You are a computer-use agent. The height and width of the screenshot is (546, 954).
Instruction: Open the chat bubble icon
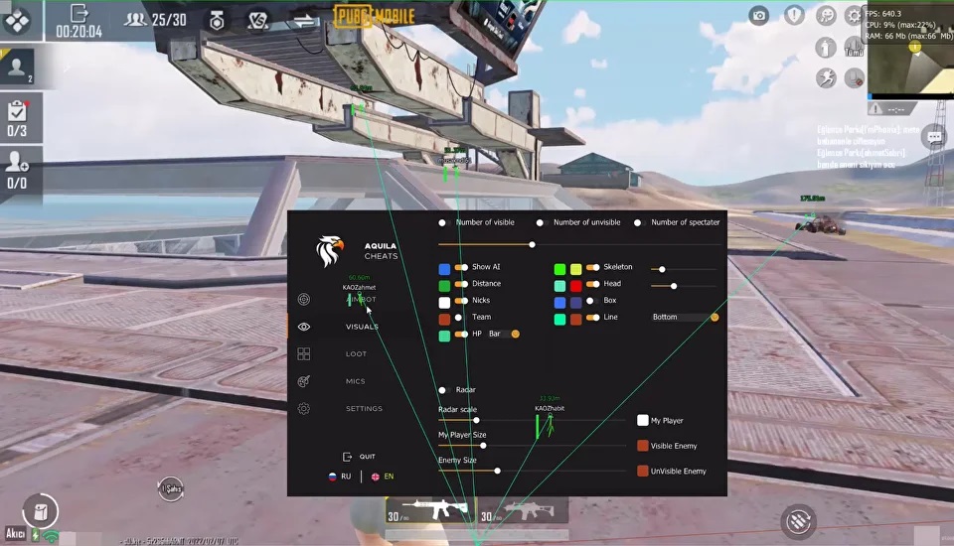pos(934,137)
